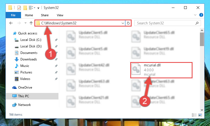Screen dimensions: 210x126
Task: Click the search magnifier icon
Action: click(x=197, y=23)
